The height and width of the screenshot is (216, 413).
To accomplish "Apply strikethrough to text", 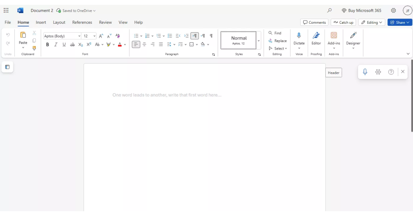I will click(x=72, y=44).
